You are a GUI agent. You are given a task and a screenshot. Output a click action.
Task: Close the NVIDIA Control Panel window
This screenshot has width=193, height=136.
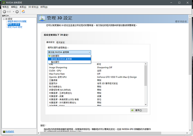tap(187, 3)
